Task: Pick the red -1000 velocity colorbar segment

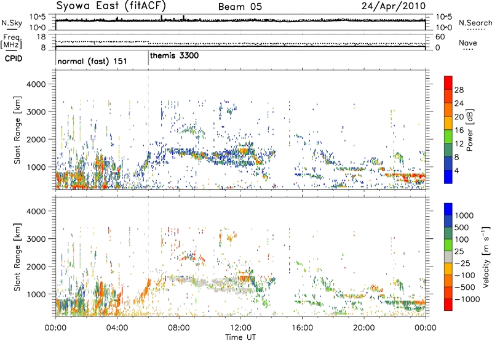Action: coord(450,303)
